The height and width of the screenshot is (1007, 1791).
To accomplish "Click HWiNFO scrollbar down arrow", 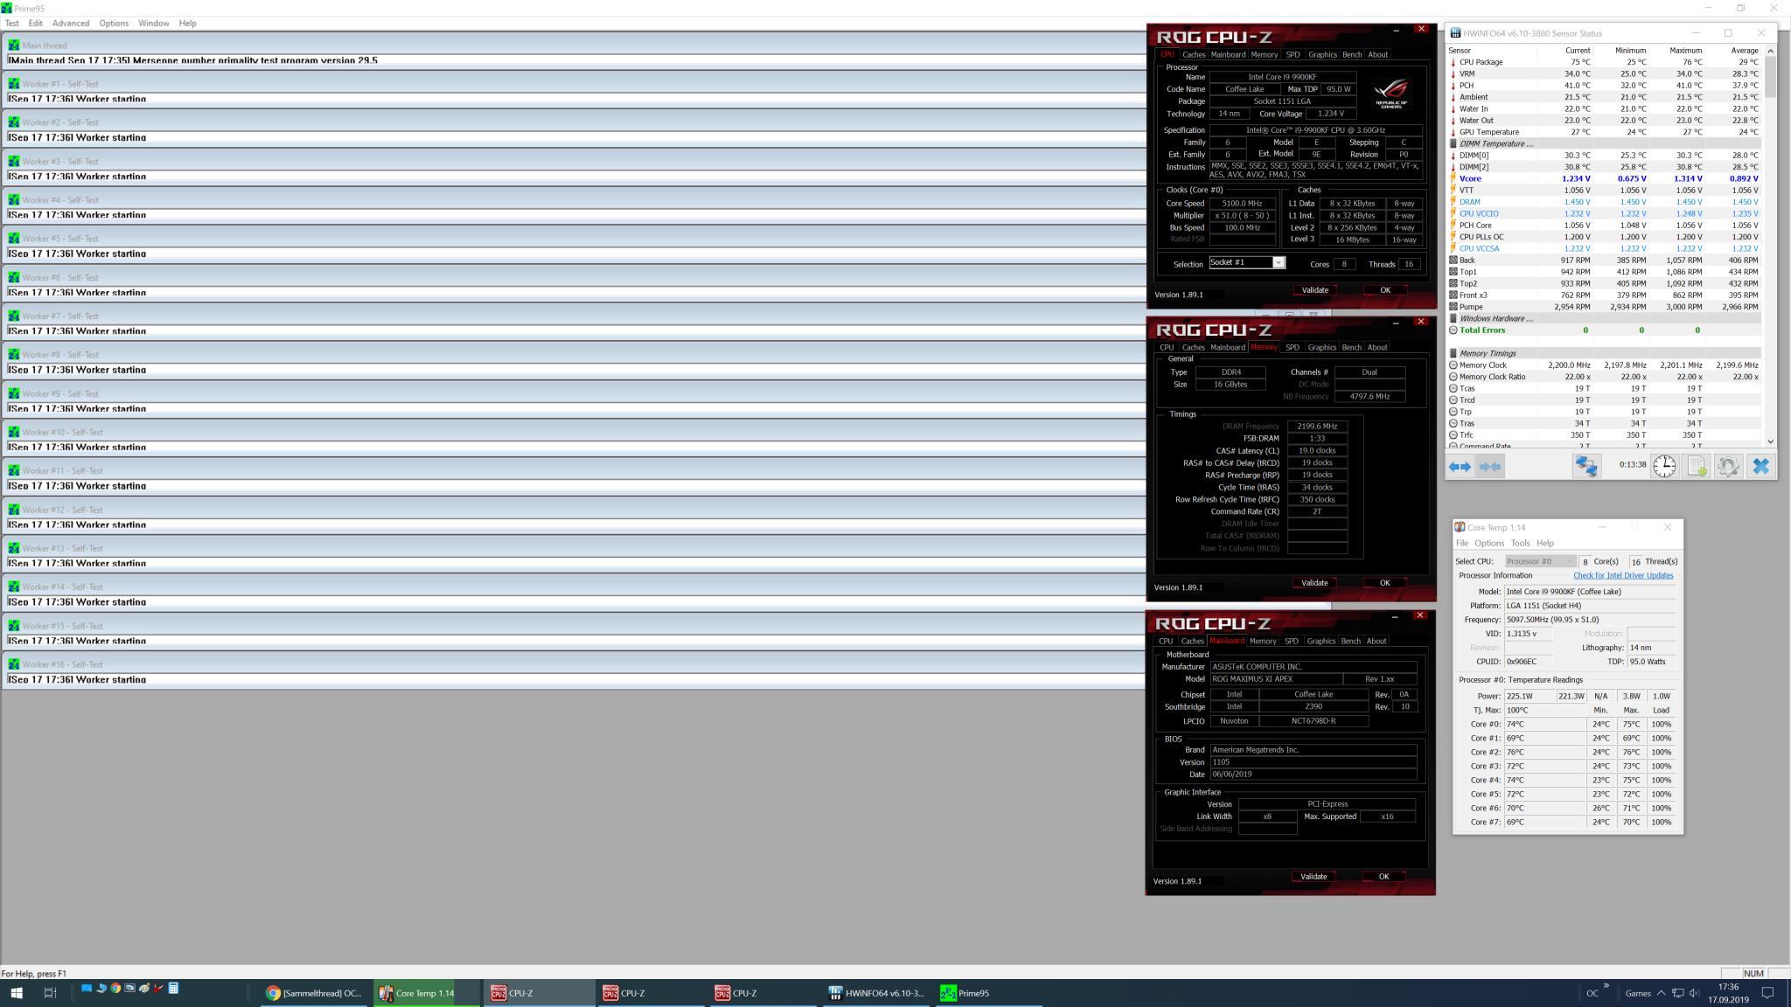I will pyautogui.click(x=1771, y=441).
